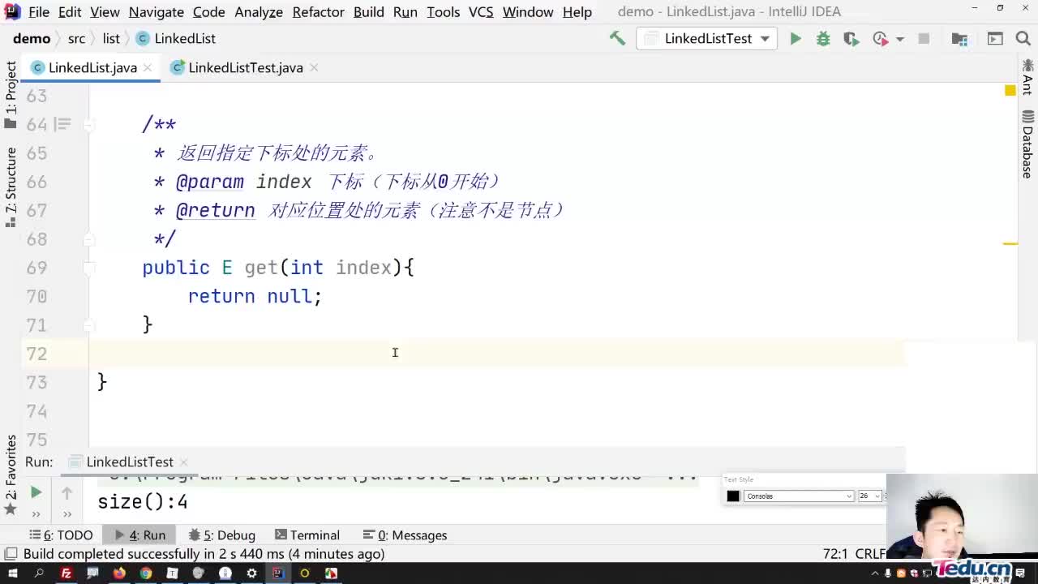
Task: Click the 0: Messages tool button
Action: [x=405, y=535]
